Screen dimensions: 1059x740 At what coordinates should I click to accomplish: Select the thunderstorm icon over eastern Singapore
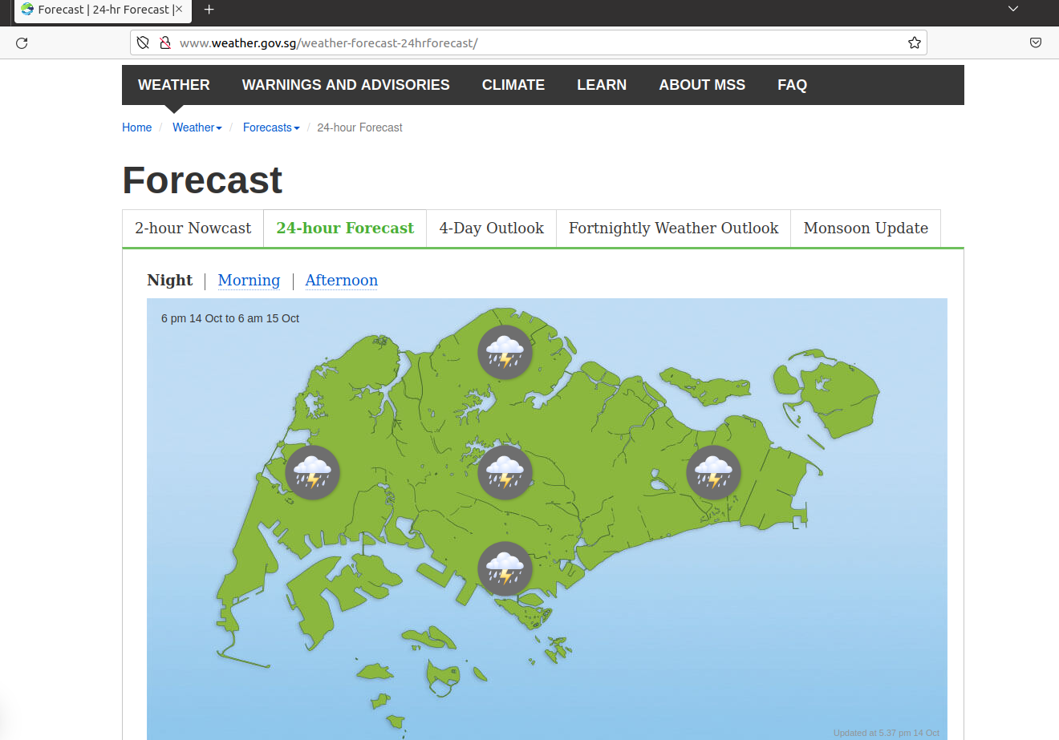click(713, 472)
